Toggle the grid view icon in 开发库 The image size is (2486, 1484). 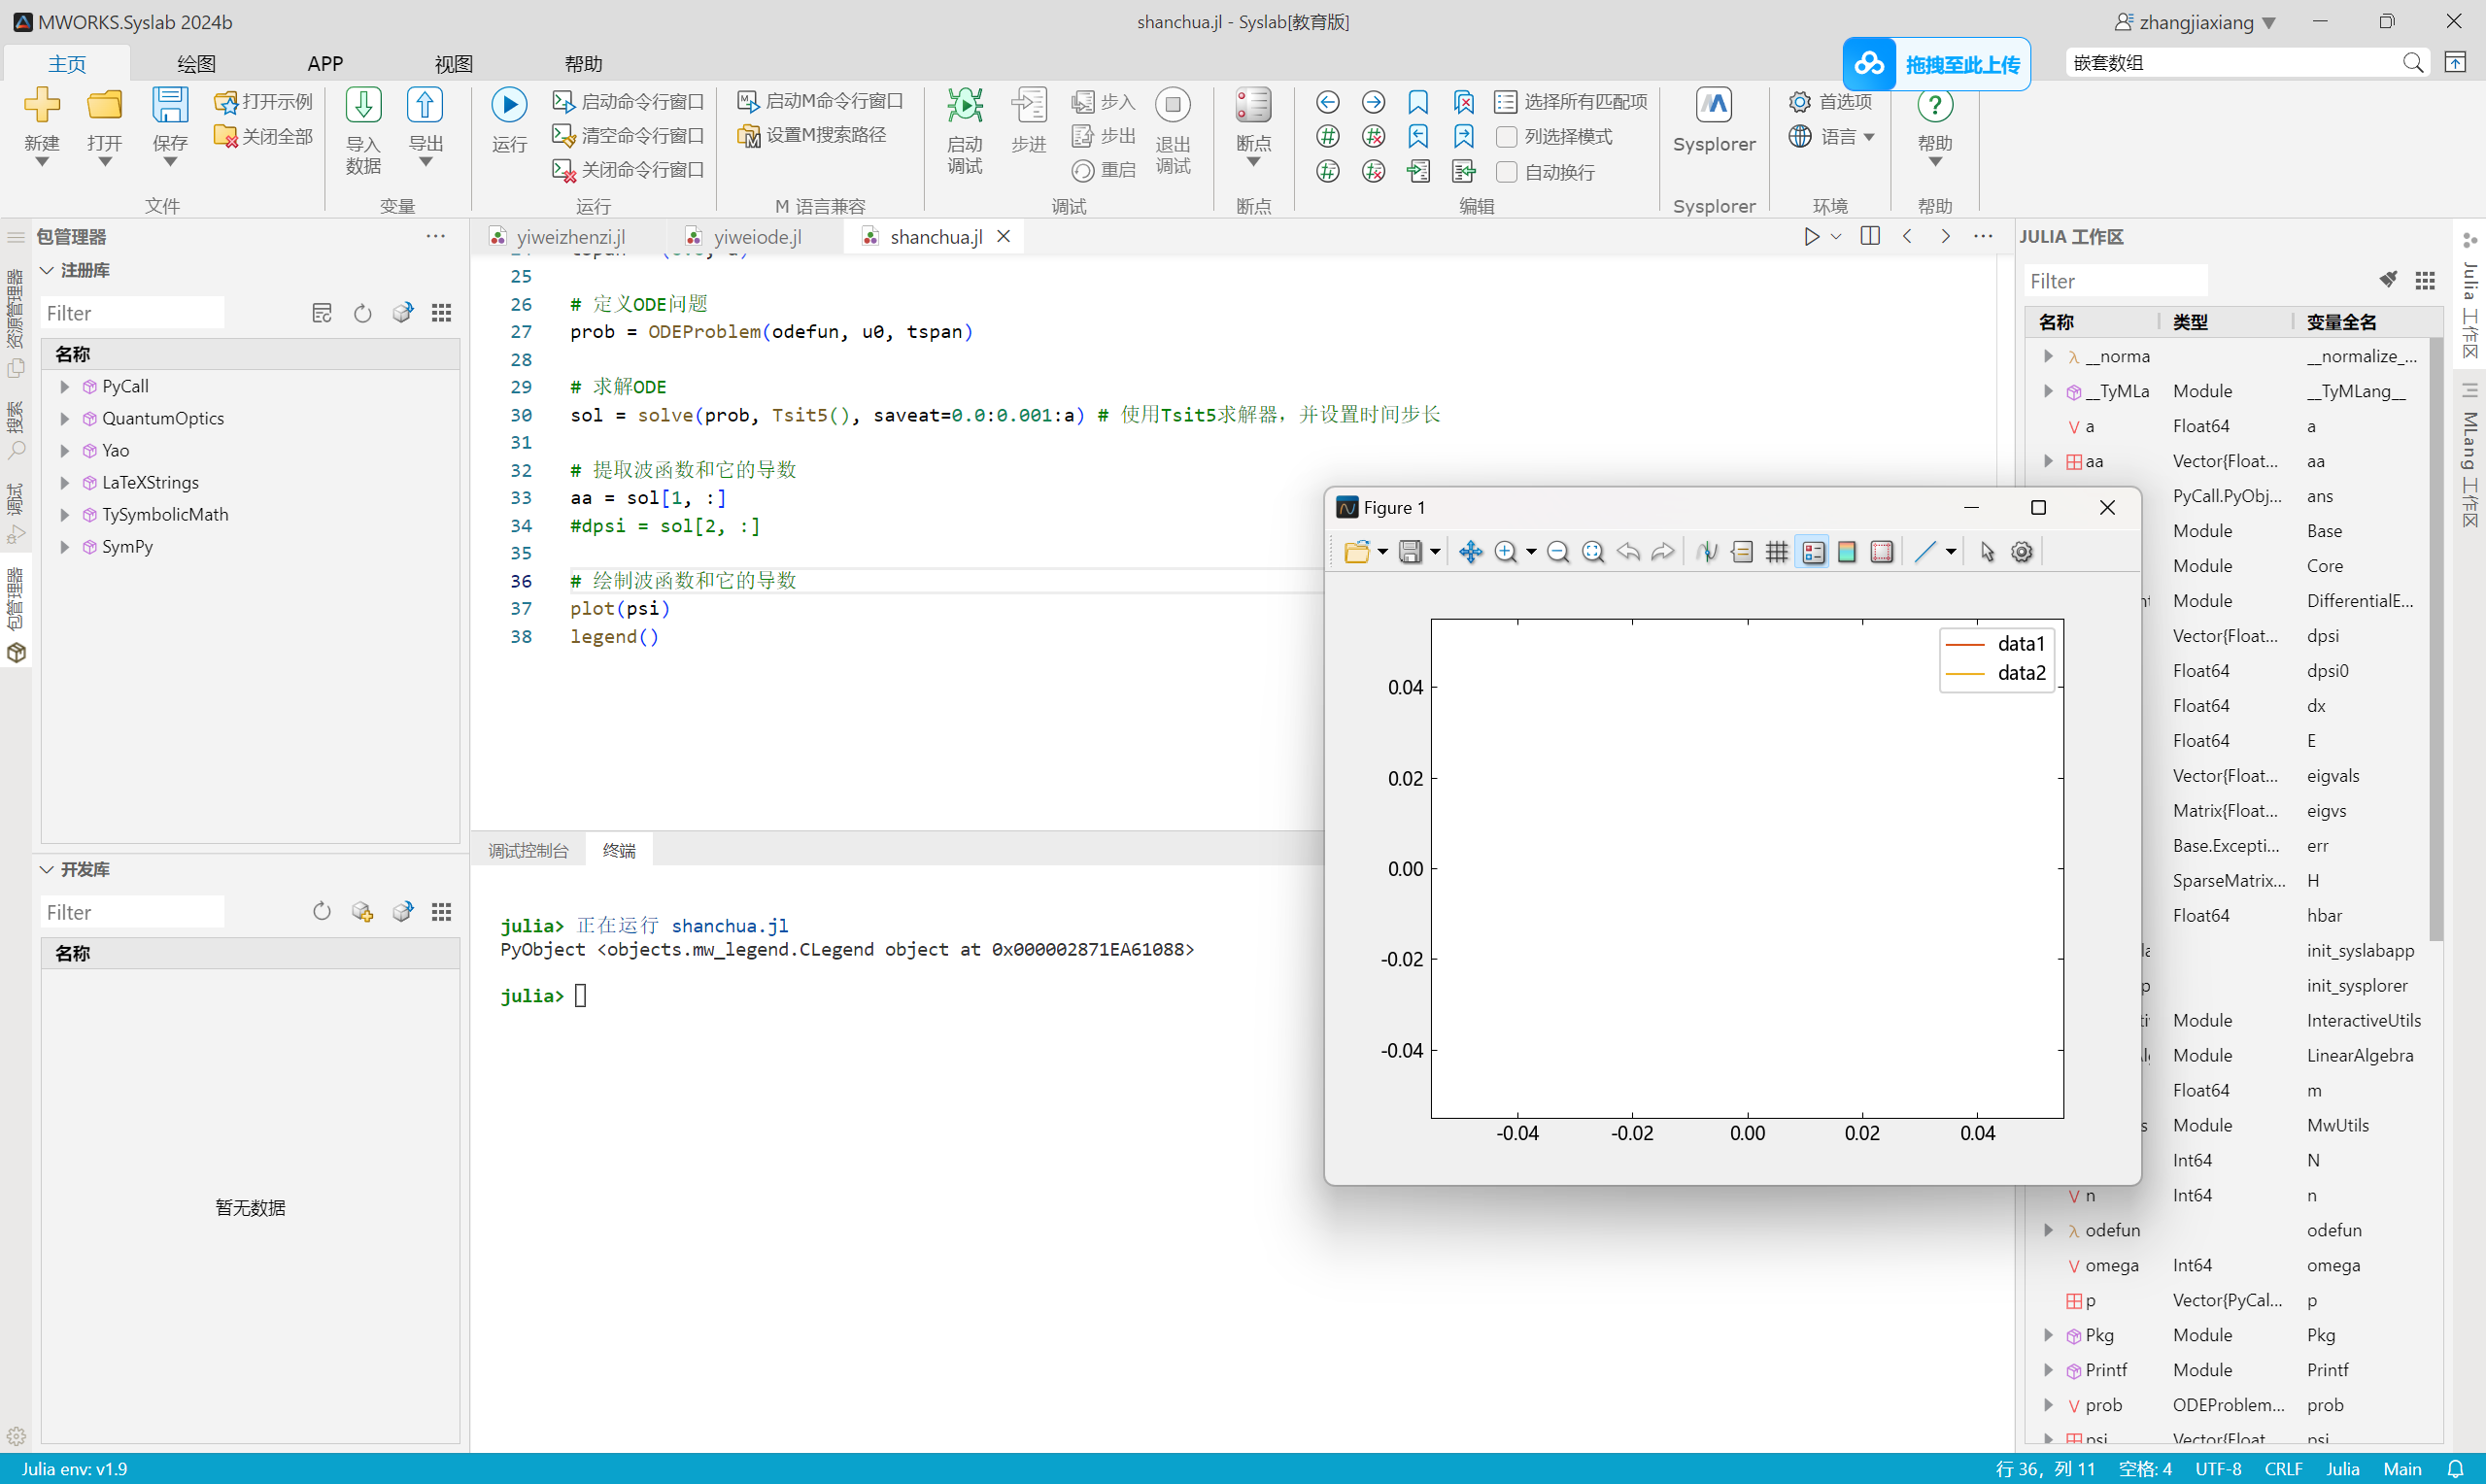[x=441, y=912]
